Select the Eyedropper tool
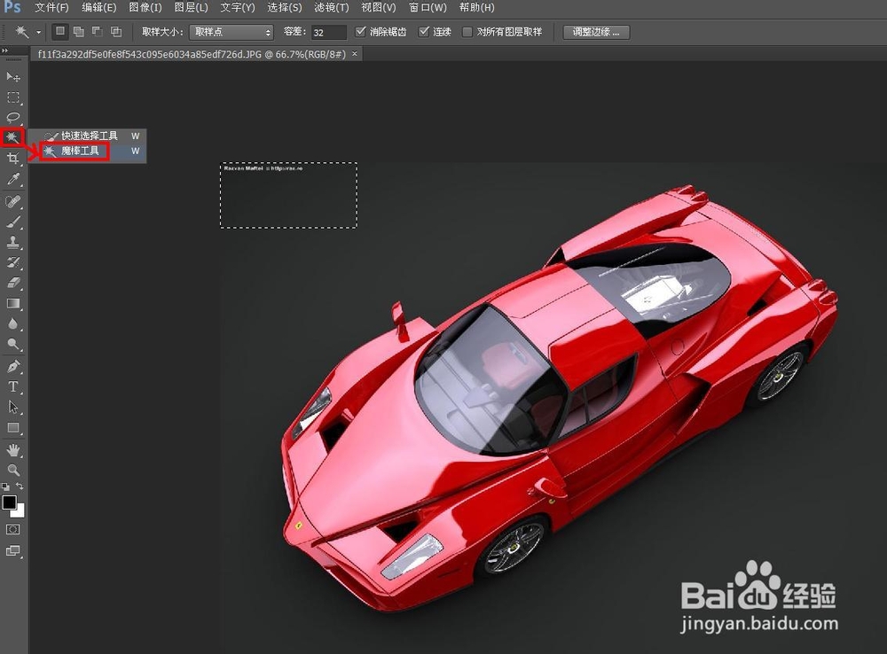This screenshot has height=654, width=887. pyautogui.click(x=13, y=179)
